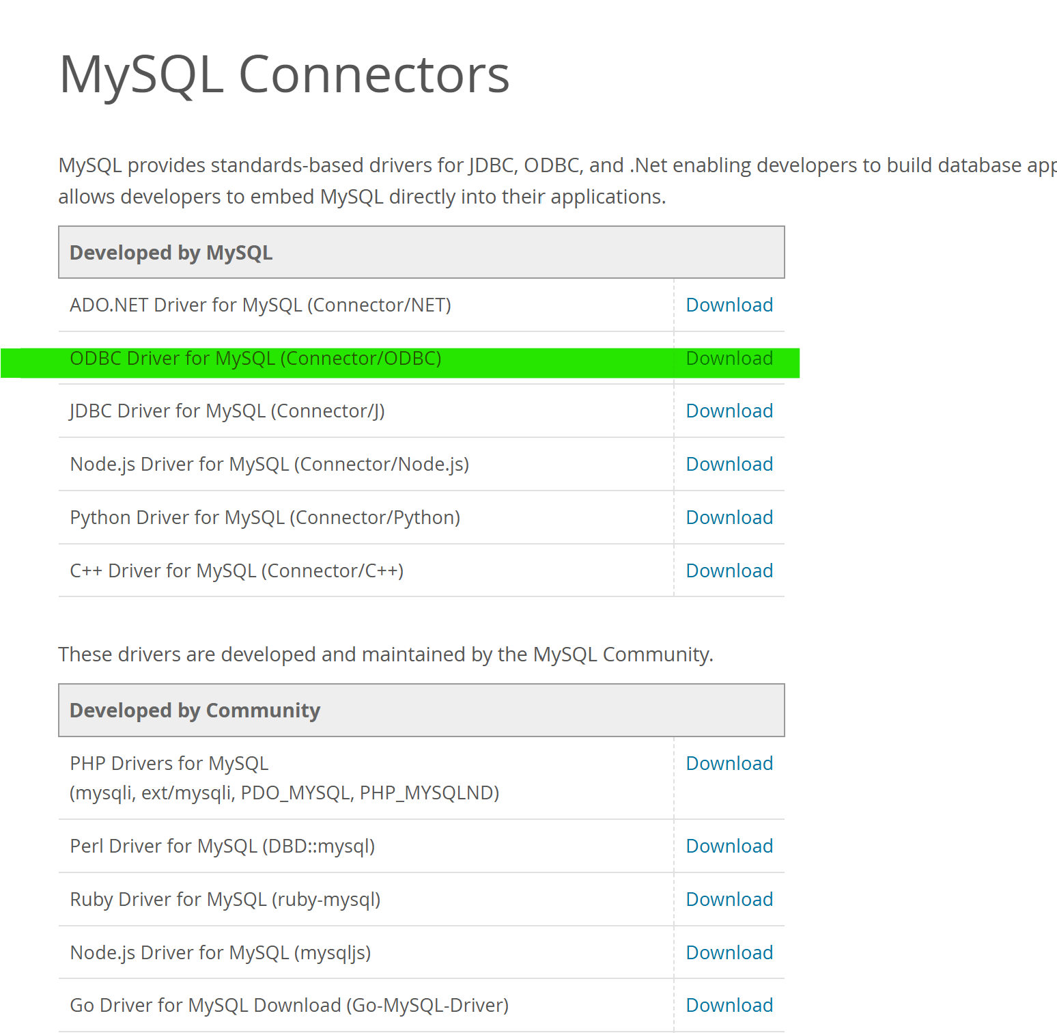Screen dimensions: 1057x1033
Task: Click the 'Perl Driver for MySQL (DBD::mysql)' text
Action: pyautogui.click(x=223, y=846)
